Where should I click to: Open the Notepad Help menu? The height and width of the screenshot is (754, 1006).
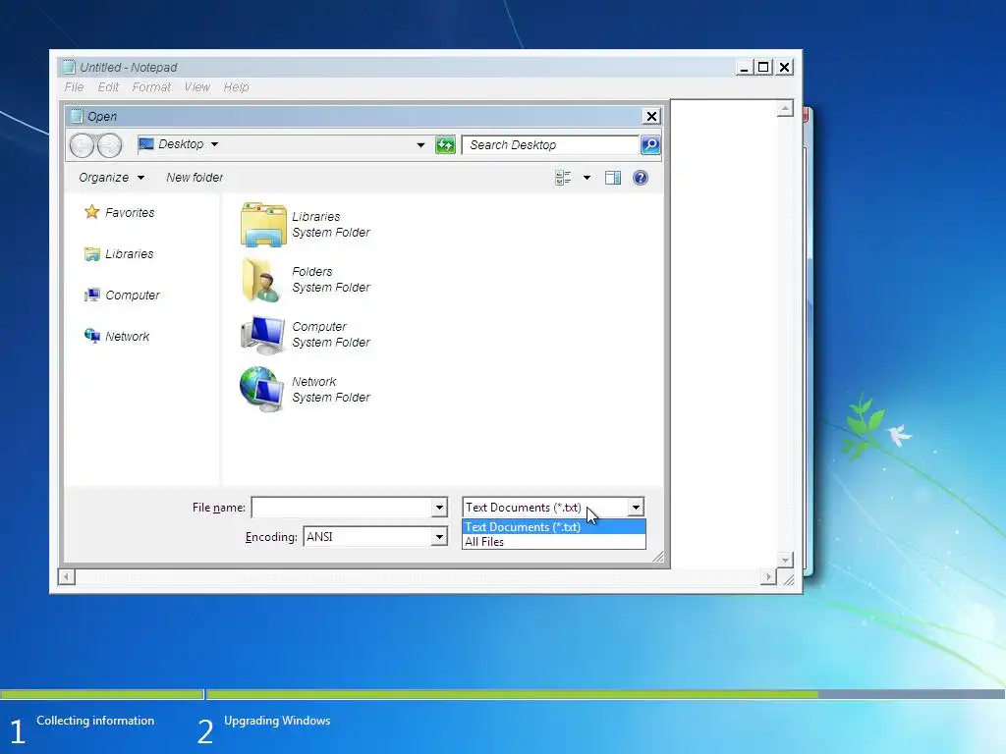(236, 87)
